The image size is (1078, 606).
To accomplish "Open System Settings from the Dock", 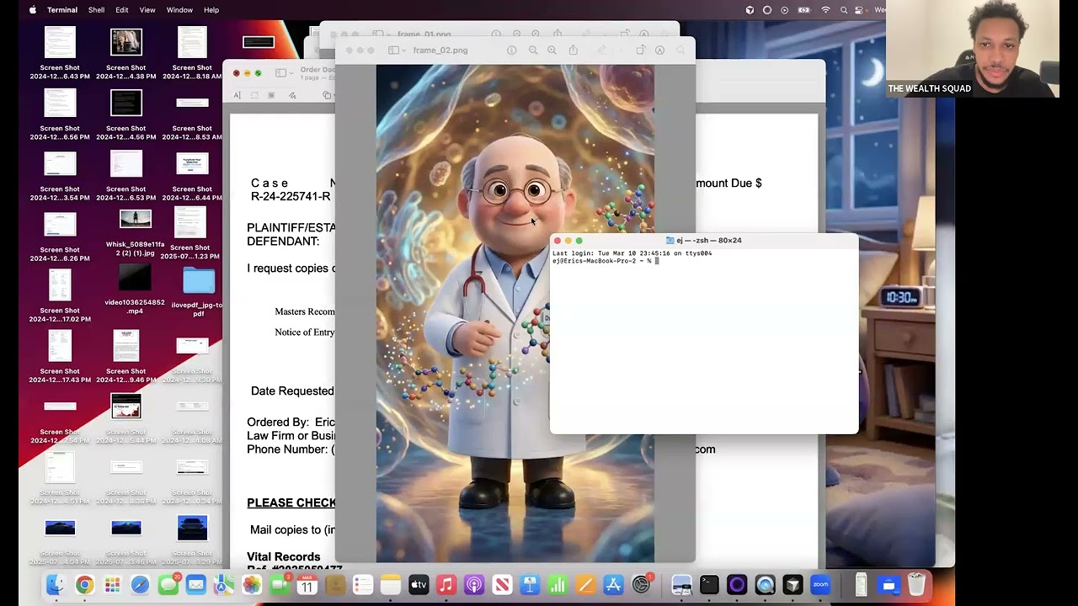I will pos(641,585).
